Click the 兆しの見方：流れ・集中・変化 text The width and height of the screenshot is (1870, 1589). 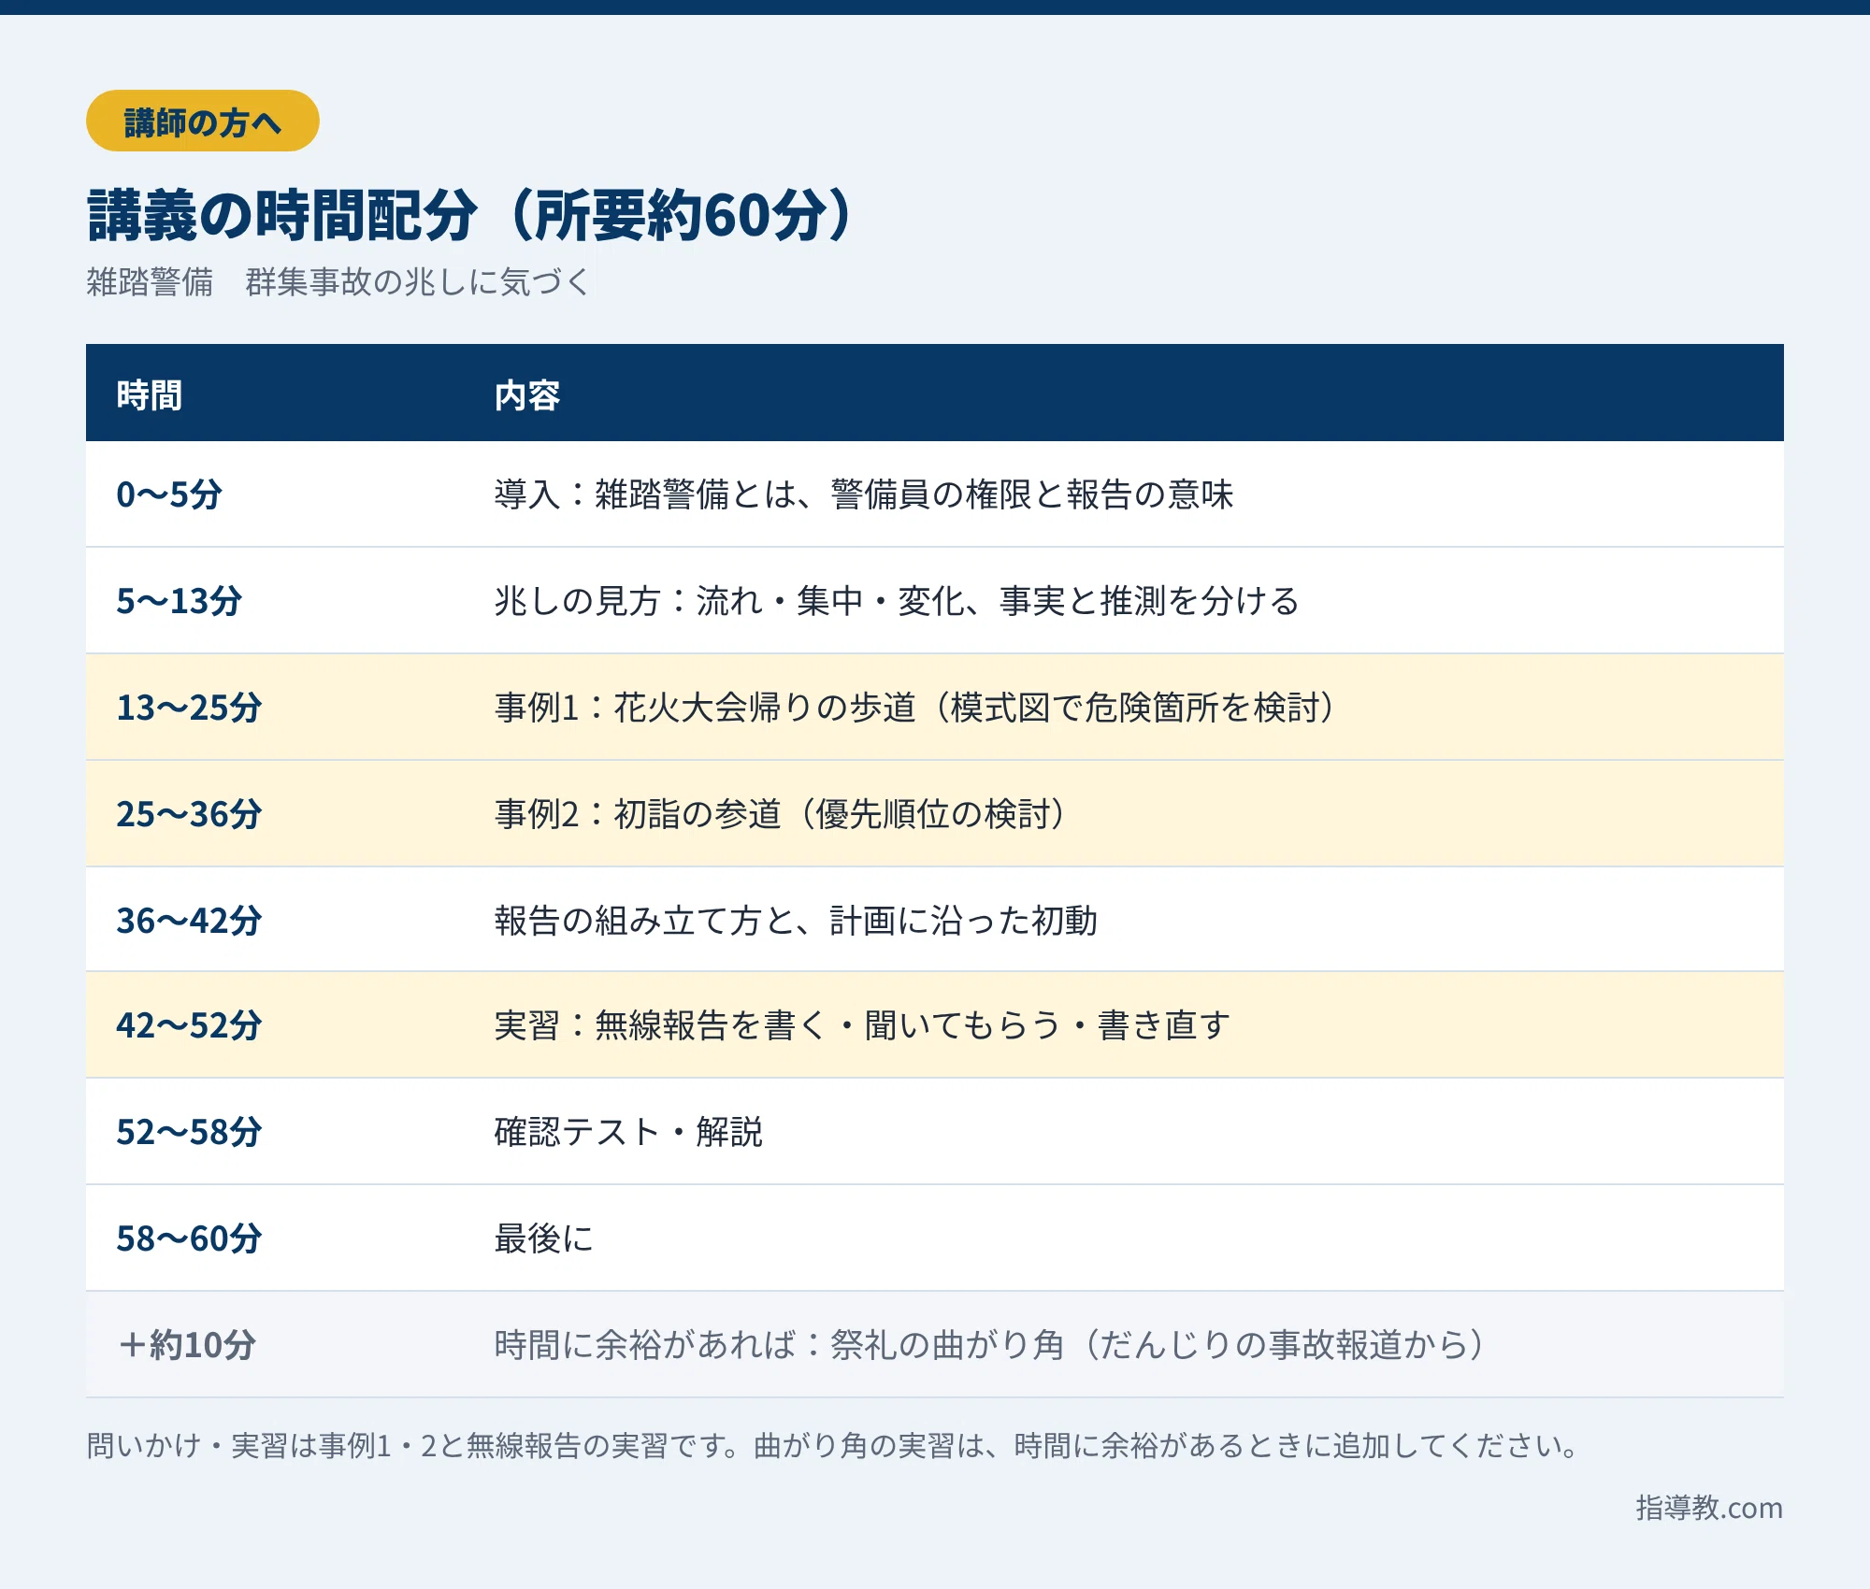click(897, 601)
